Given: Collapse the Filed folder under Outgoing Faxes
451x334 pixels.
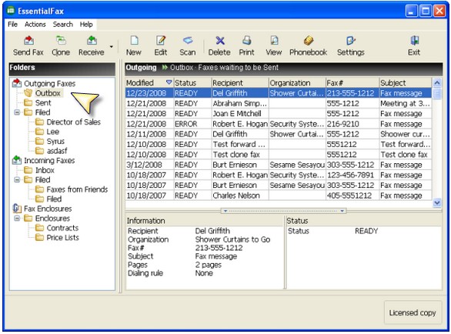Looking at the screenshot, I should [x=17, y=112].
